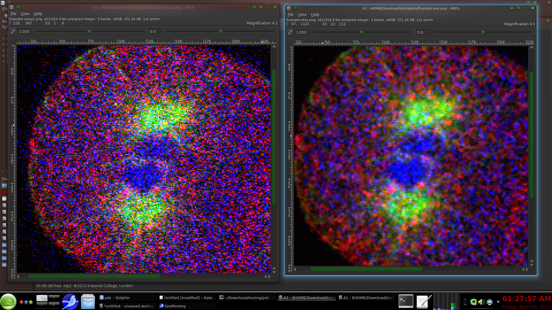Switch to virtual desktop 4 in pager
This screenshot has height=310, width=552.
[x=54, y=305]
